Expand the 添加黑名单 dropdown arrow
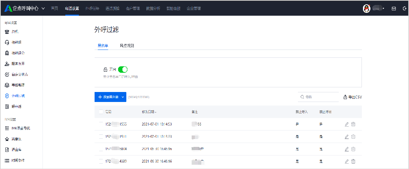Viewport: 409px width, 169px height. coord(123,97)
